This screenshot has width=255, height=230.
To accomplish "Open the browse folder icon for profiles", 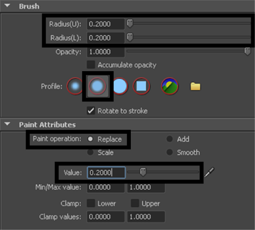I will 195,86.
